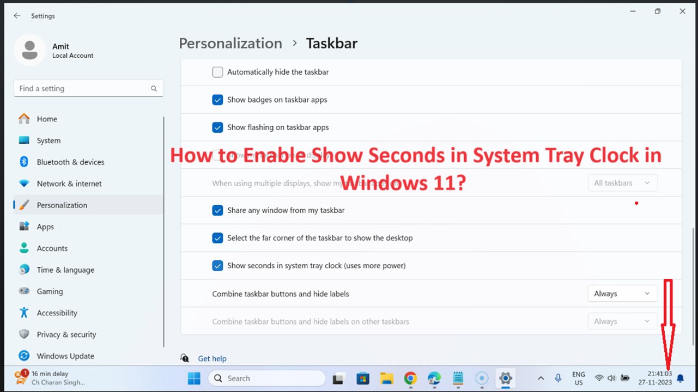
Task: Open the ENG US language switcher
Action: click(579, 378)
